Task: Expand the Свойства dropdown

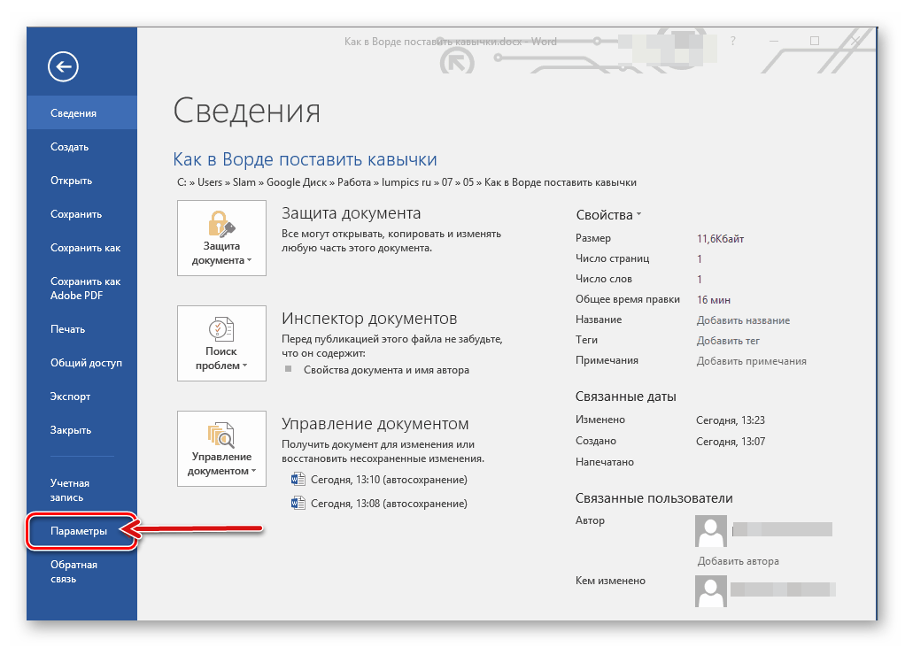Action: [x=608, y=215]
